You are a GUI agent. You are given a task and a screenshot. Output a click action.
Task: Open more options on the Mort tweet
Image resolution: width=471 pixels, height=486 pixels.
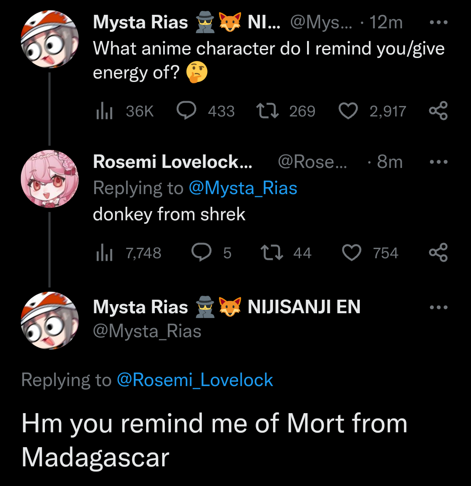[438, 307]
